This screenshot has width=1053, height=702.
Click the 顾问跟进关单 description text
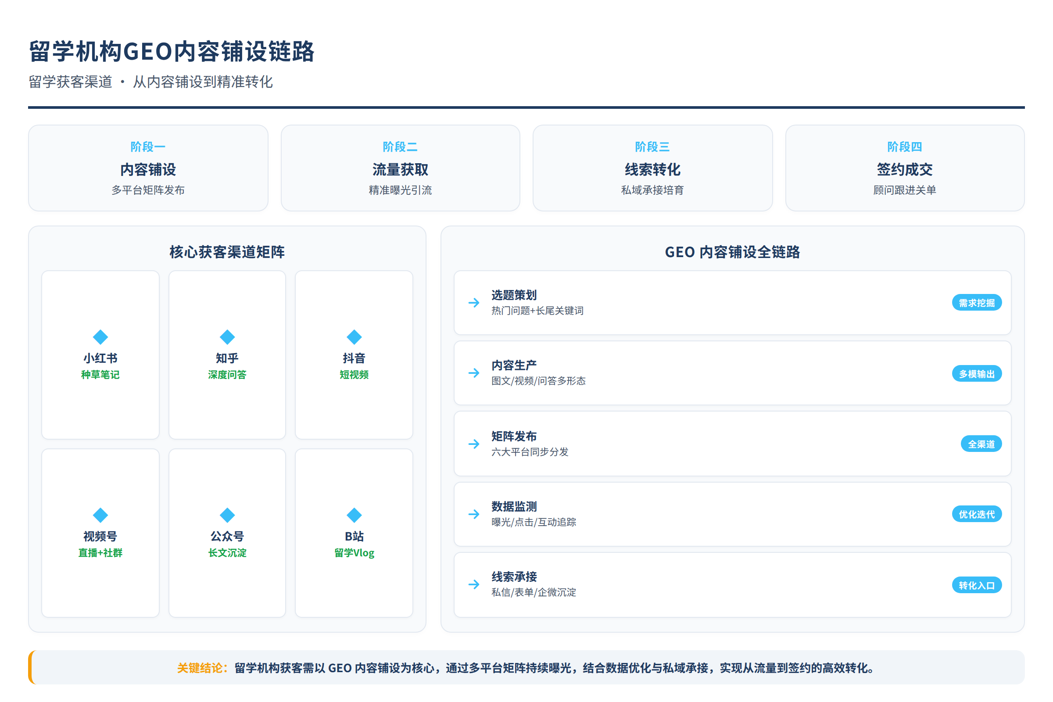point(905,190)
